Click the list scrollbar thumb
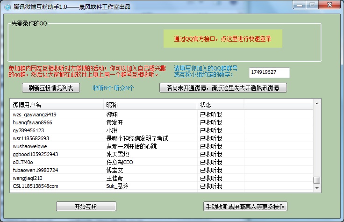The image size is (344, 222). [317, 180]
